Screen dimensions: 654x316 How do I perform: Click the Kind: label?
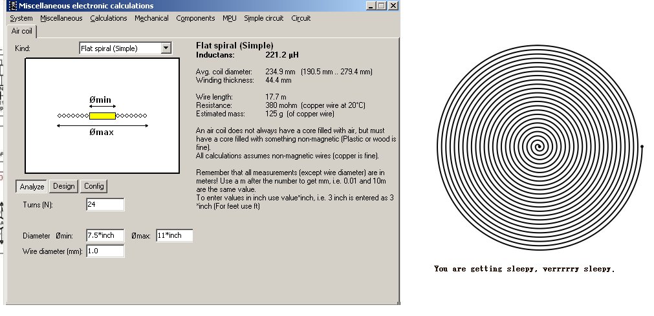coord(23,48)
